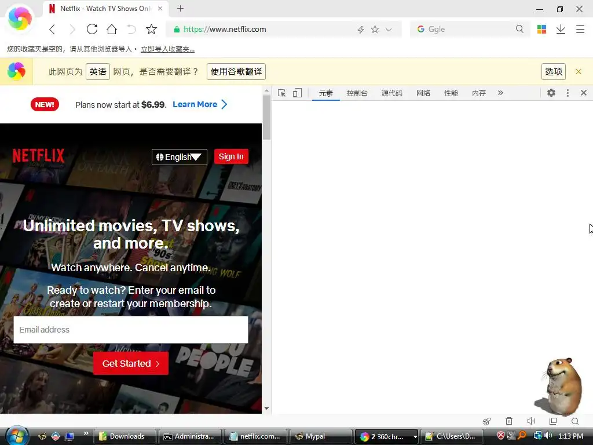Expand more DevTools tabs chevron
Image resolution: width=593 pixels, height=445 pixels.
point(500,93)
